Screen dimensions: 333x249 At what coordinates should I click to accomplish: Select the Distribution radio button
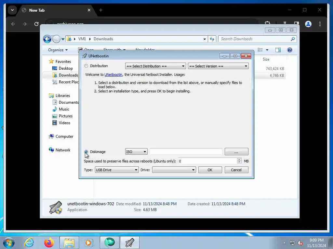(86, 66)
